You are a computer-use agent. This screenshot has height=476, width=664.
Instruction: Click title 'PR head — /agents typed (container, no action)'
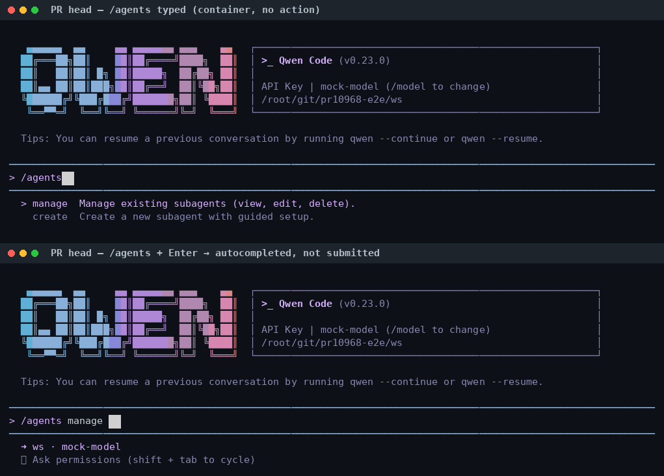pos(185,10)
